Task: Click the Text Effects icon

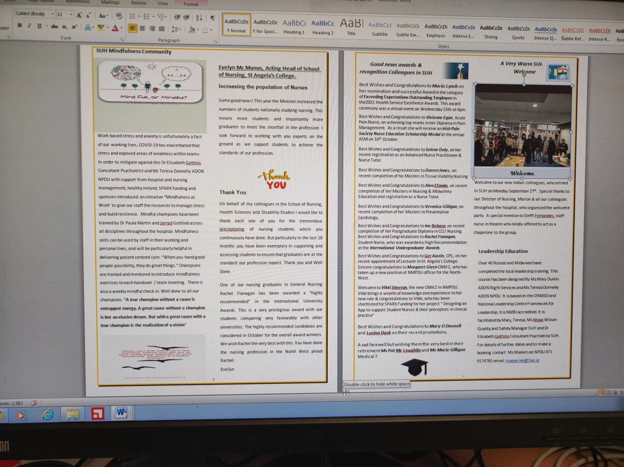Action: (x=87, y=28)
